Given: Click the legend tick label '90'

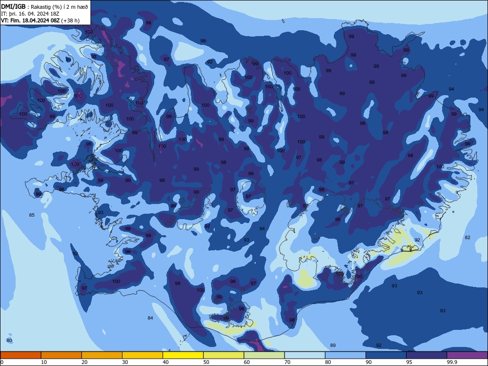Looking at the screenshot, I should click(369, 362).
